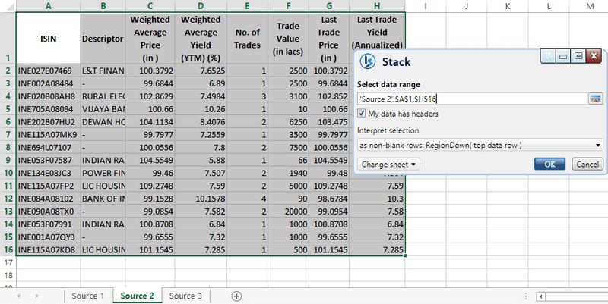Click the Stack dialog help question mark
The image size is (608, 304).
click(547, 56)
